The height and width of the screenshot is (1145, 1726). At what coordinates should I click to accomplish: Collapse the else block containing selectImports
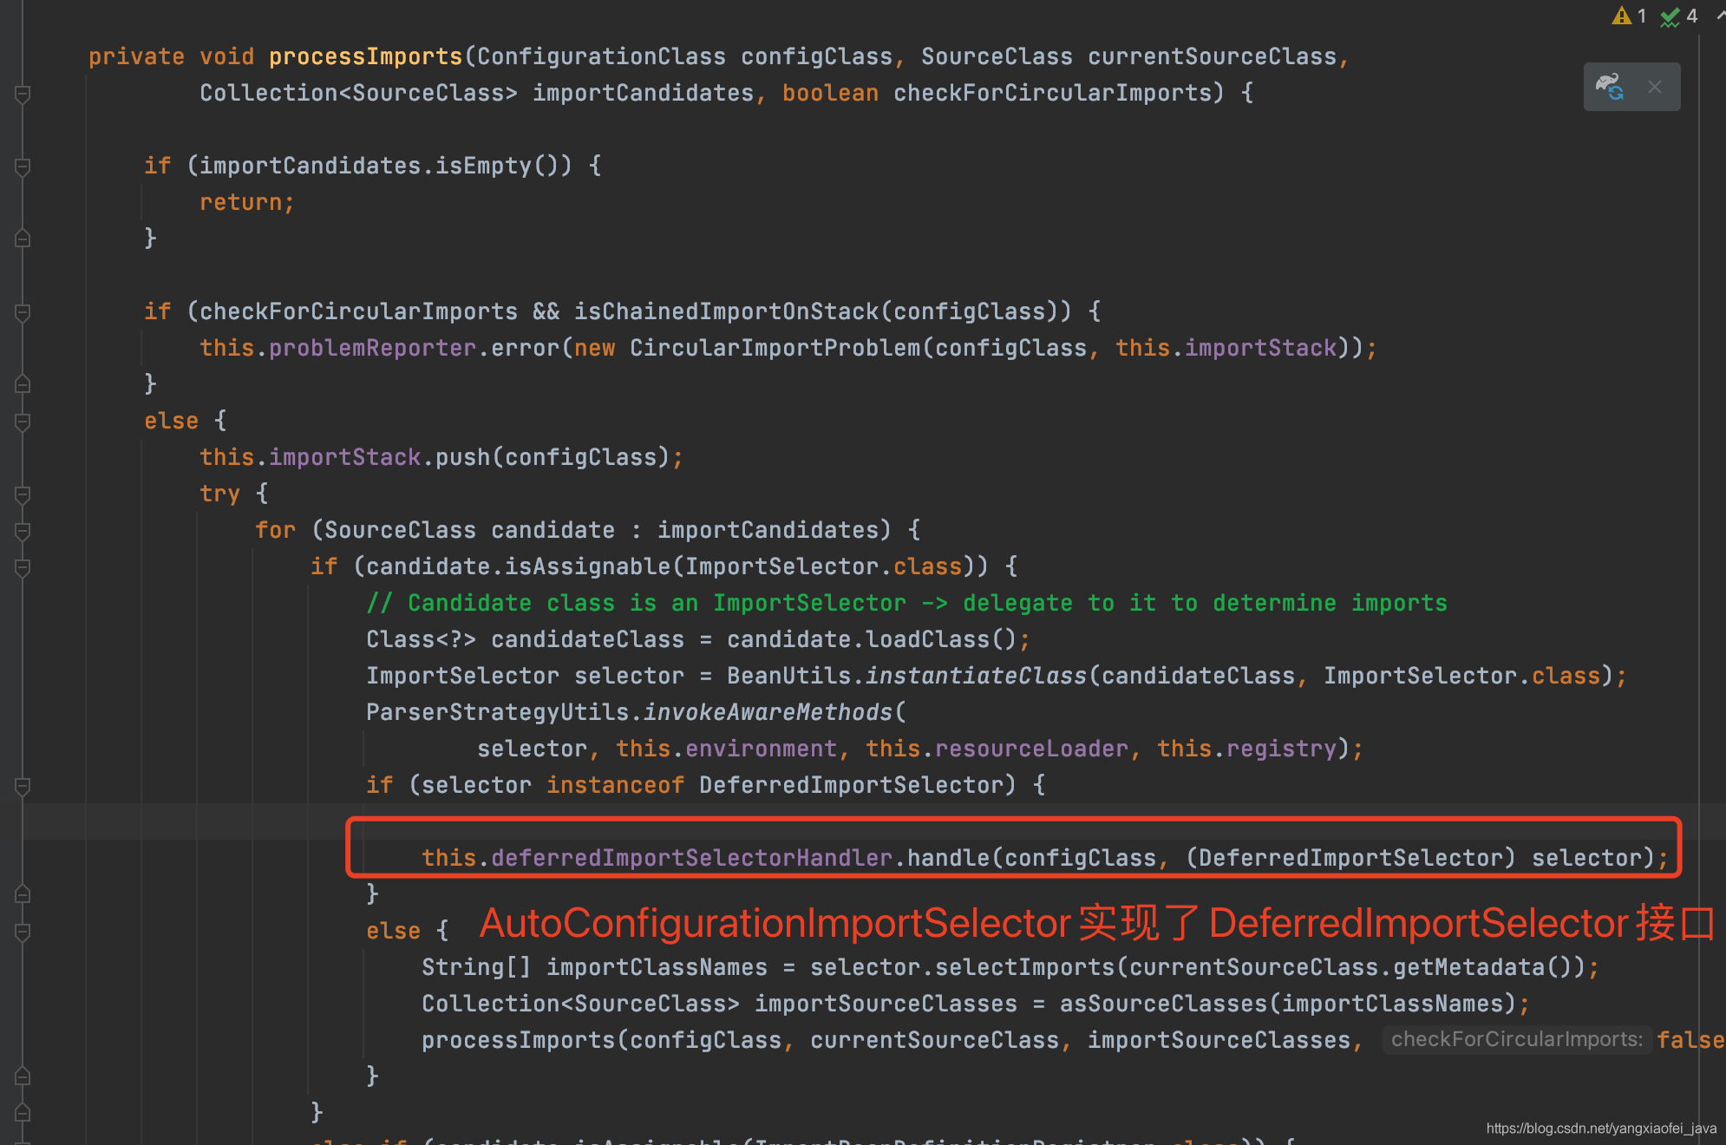(x=23, y=932)
